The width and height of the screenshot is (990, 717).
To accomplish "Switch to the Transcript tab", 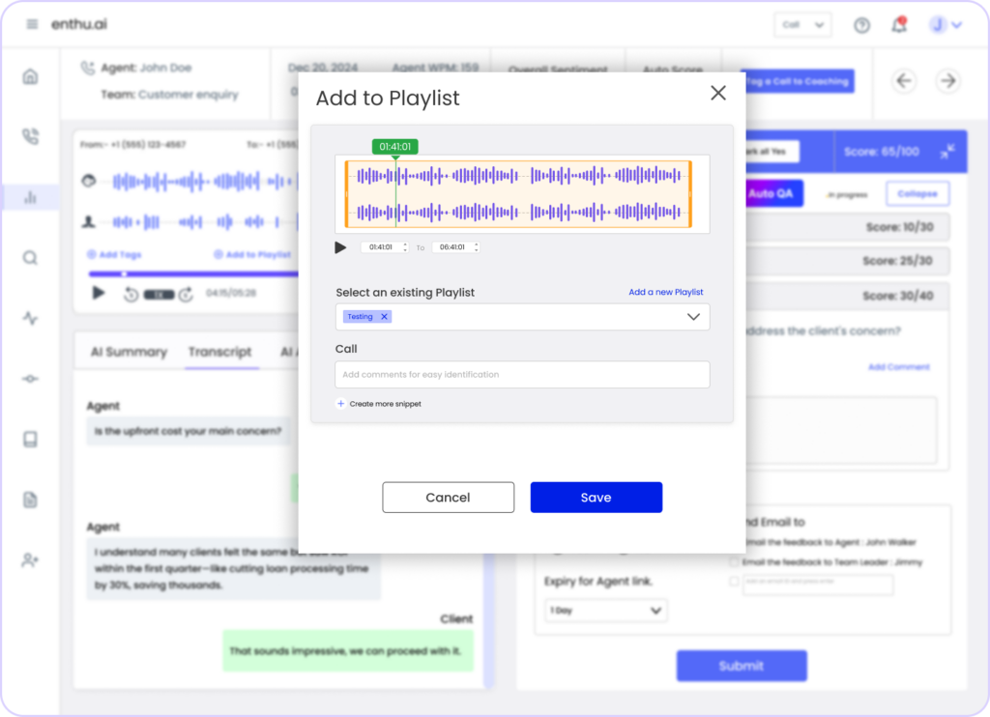I will point(219,352).
